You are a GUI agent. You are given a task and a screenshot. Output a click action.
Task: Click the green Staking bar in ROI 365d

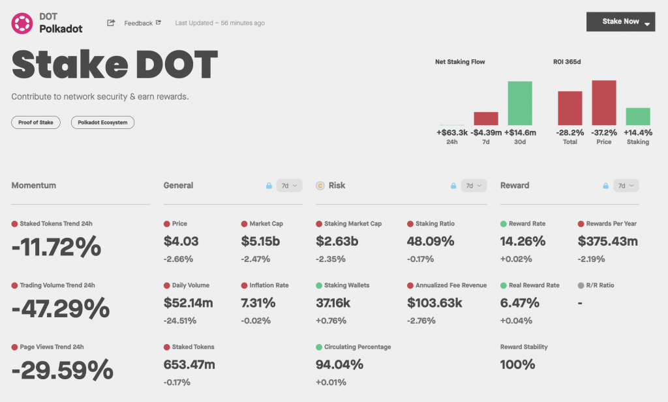click(x=638, y=116)
